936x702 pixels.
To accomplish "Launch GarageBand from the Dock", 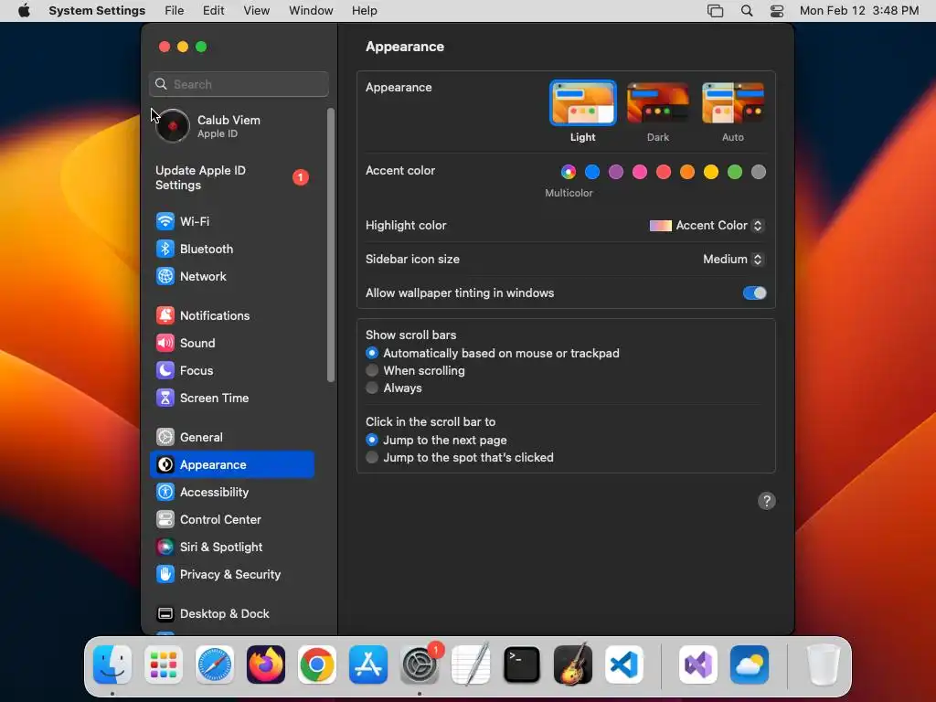I will [573, 665].
